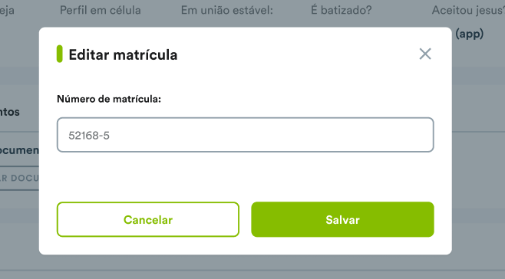Click the cut-off 'R DOCU' button
The height and width of the screenshot is (279, 505).
click(19, 178)
